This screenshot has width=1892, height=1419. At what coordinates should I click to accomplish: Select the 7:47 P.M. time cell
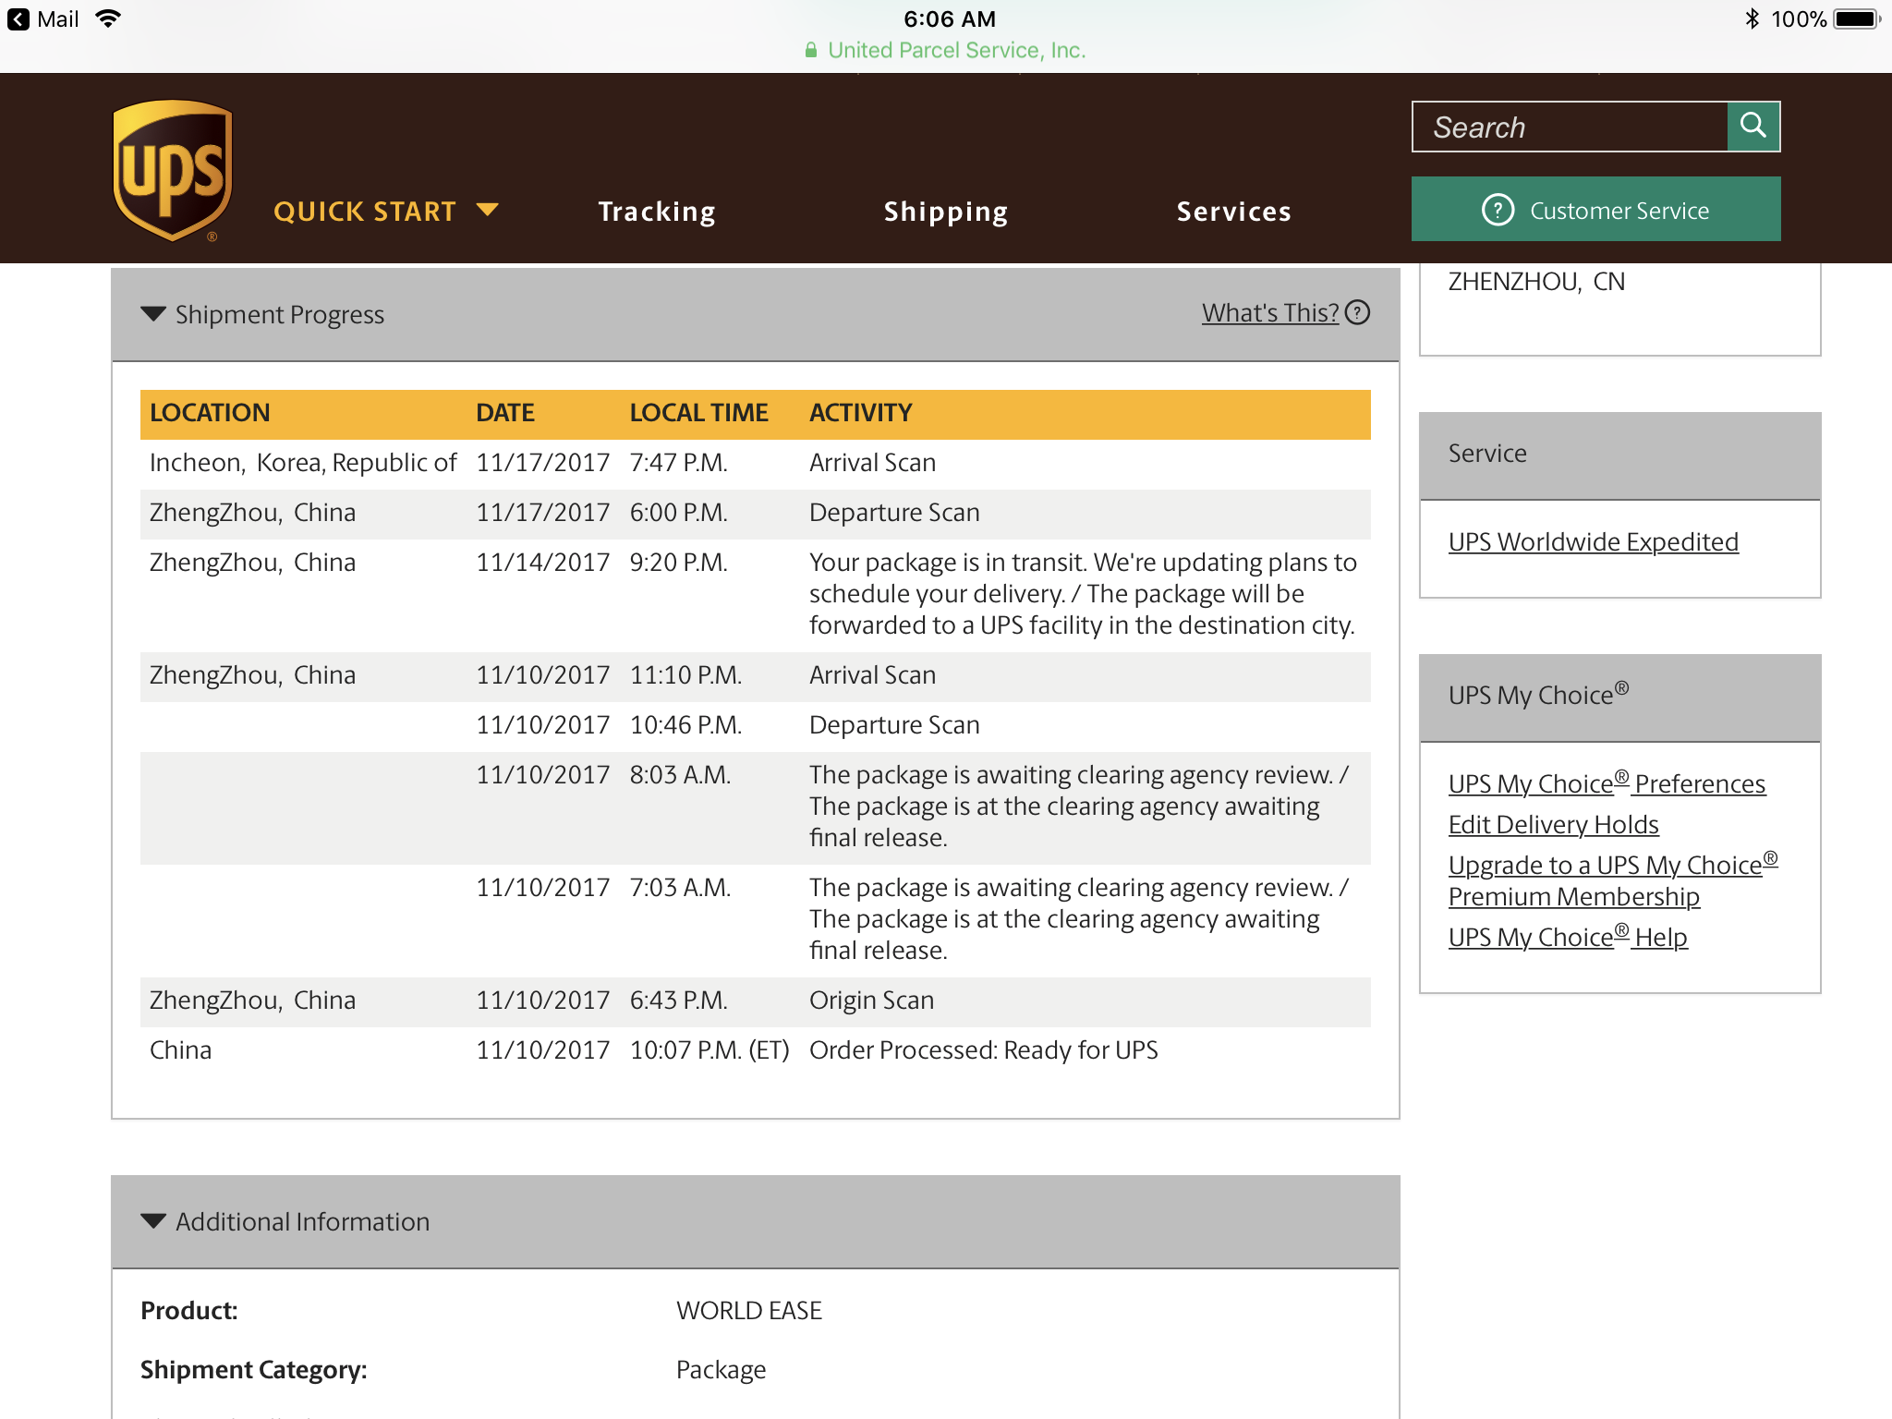pyautogui.click(x=679, y=463)
